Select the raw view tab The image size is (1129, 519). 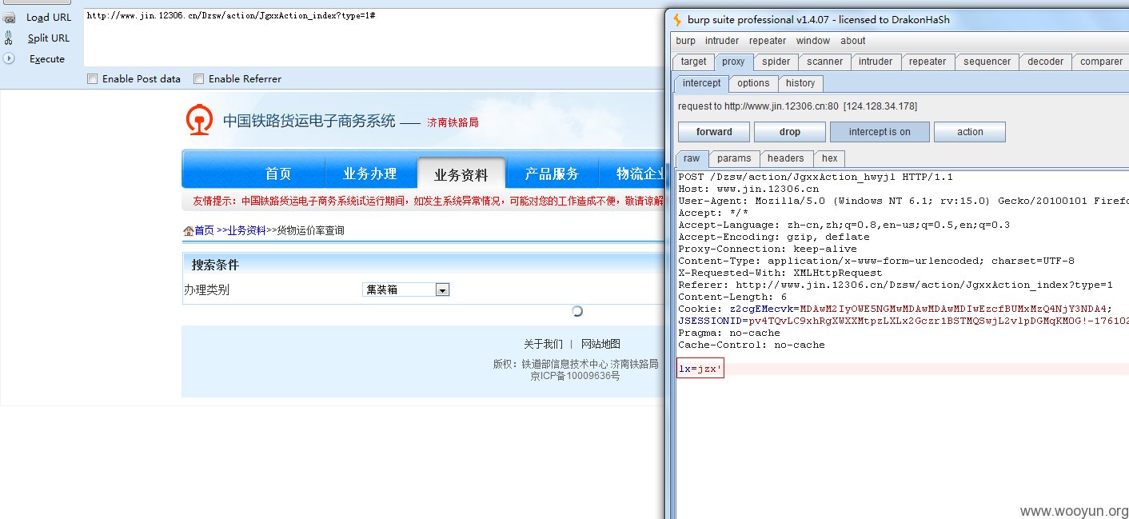[691, 158]
